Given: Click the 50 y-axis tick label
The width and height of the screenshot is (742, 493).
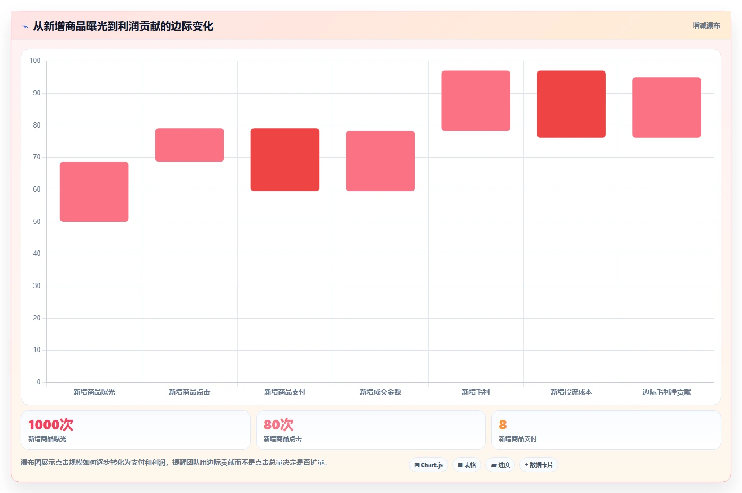Looking at the screenshot, I should point(37,222).
